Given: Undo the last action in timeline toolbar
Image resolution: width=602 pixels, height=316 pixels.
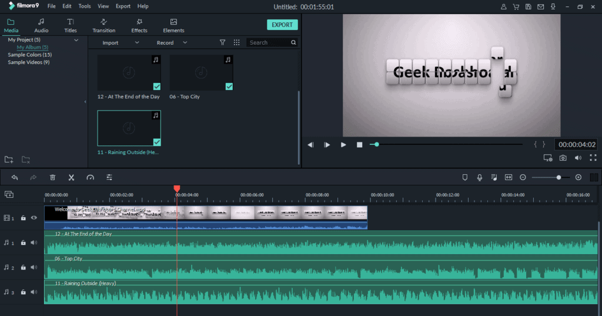Looking at the screenshot, I should [x=15, y=177].
